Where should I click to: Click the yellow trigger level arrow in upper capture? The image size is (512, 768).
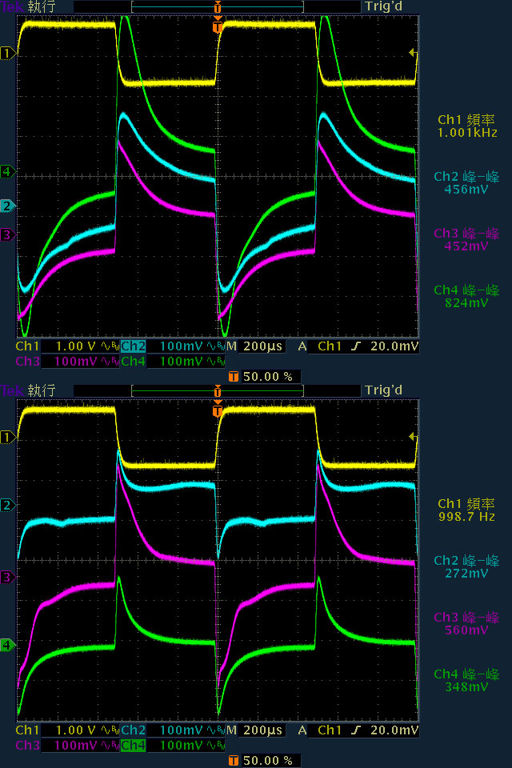[413, 53]
